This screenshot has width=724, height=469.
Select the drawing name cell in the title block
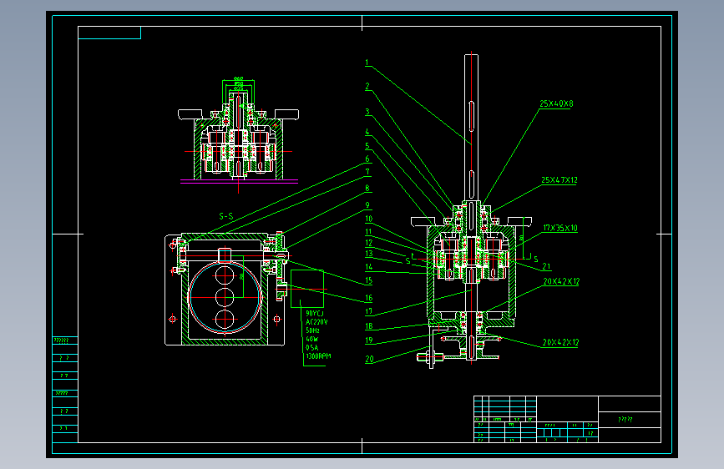[x=630, y=420]
